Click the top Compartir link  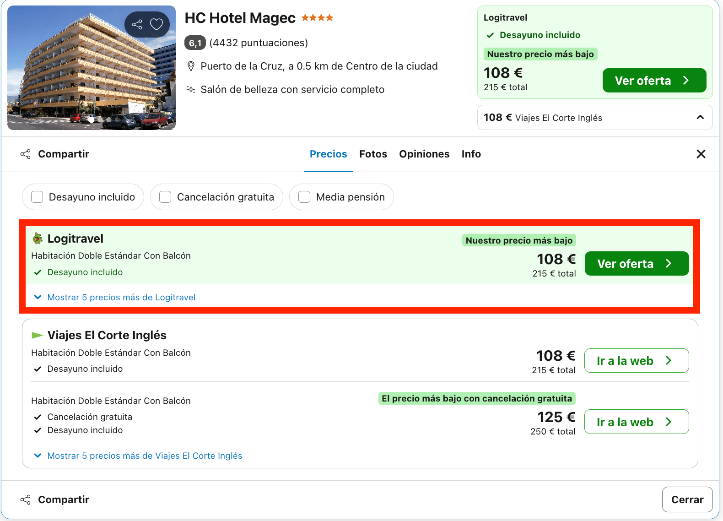tap(64, 154)
